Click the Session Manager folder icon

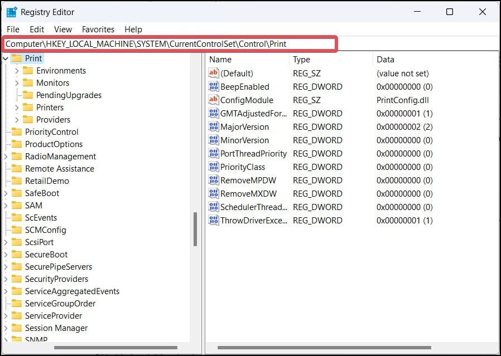pyautogui.click(x=17, y=328)
